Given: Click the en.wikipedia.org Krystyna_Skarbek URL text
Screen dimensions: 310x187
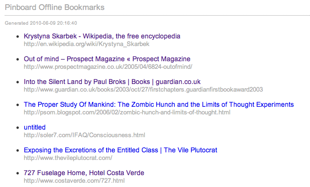Looking at the screenshot, I should click(87, 44).
